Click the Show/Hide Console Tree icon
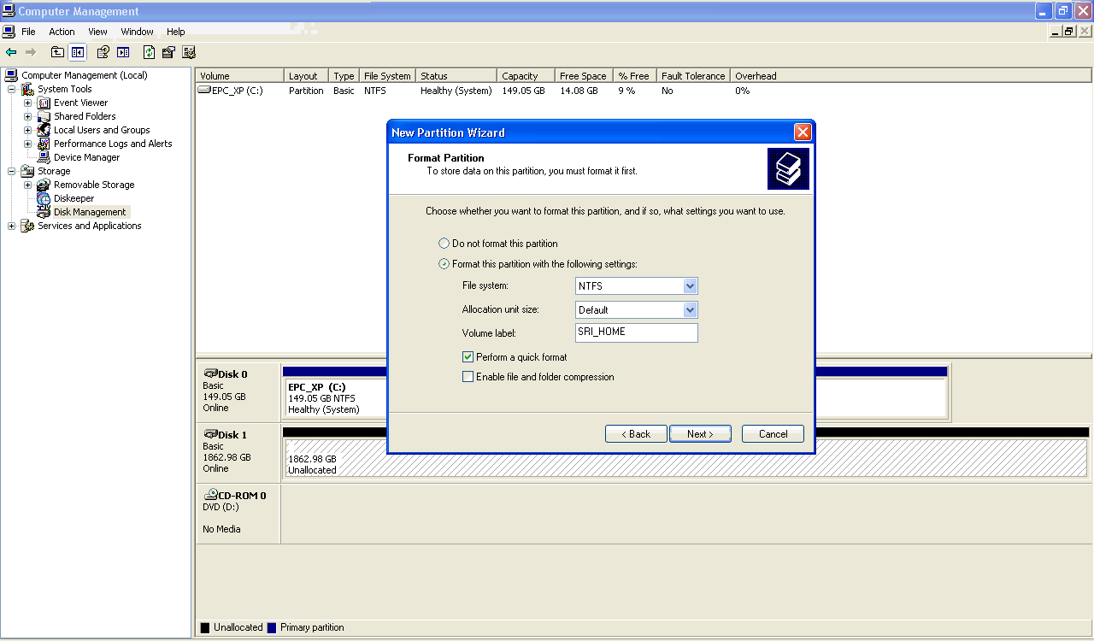This screenshot has height=641, width=1094. point(78,52)
